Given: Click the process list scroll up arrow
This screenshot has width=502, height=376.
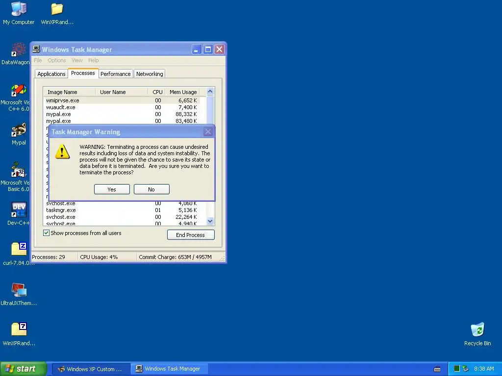Looking at the screenshot, I should point(210,92).
